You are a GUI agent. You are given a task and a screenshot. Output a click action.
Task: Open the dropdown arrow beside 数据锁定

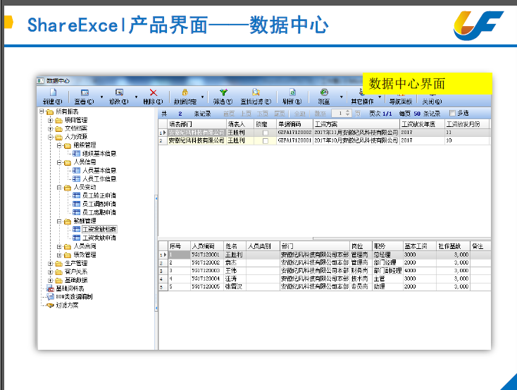(x=202, y=97)
